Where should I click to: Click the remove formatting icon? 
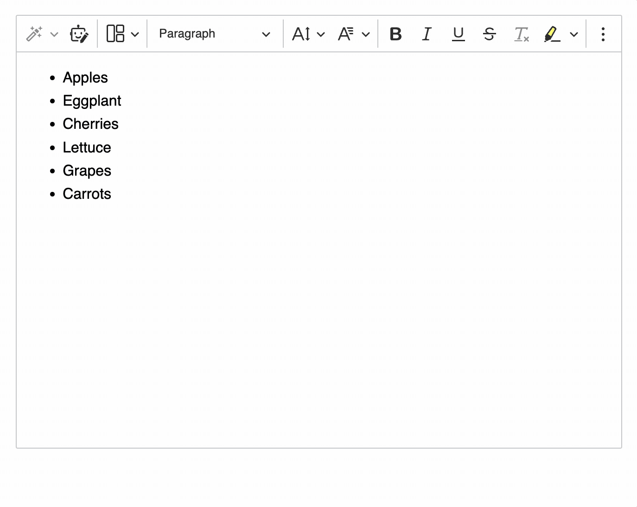pyautogui.click(x=521, y=34)
